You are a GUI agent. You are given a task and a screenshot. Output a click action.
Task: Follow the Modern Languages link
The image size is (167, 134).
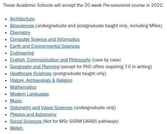point(30,94)
